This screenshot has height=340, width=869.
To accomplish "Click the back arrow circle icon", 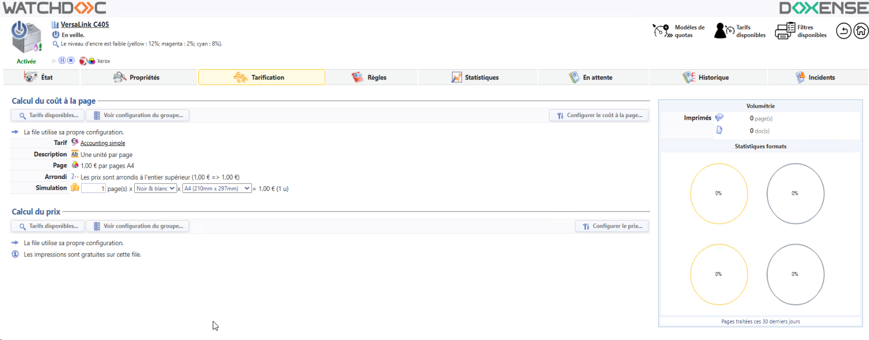I will click(843, 31).
